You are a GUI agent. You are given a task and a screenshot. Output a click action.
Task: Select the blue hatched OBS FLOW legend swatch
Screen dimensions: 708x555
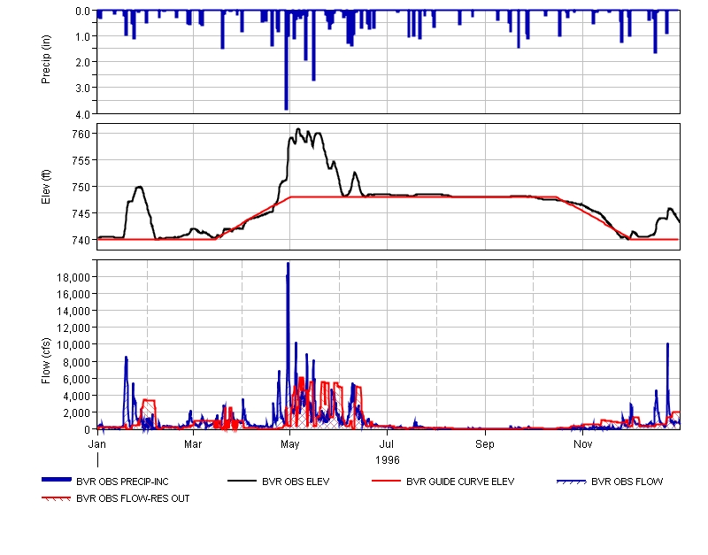[572, 482]
